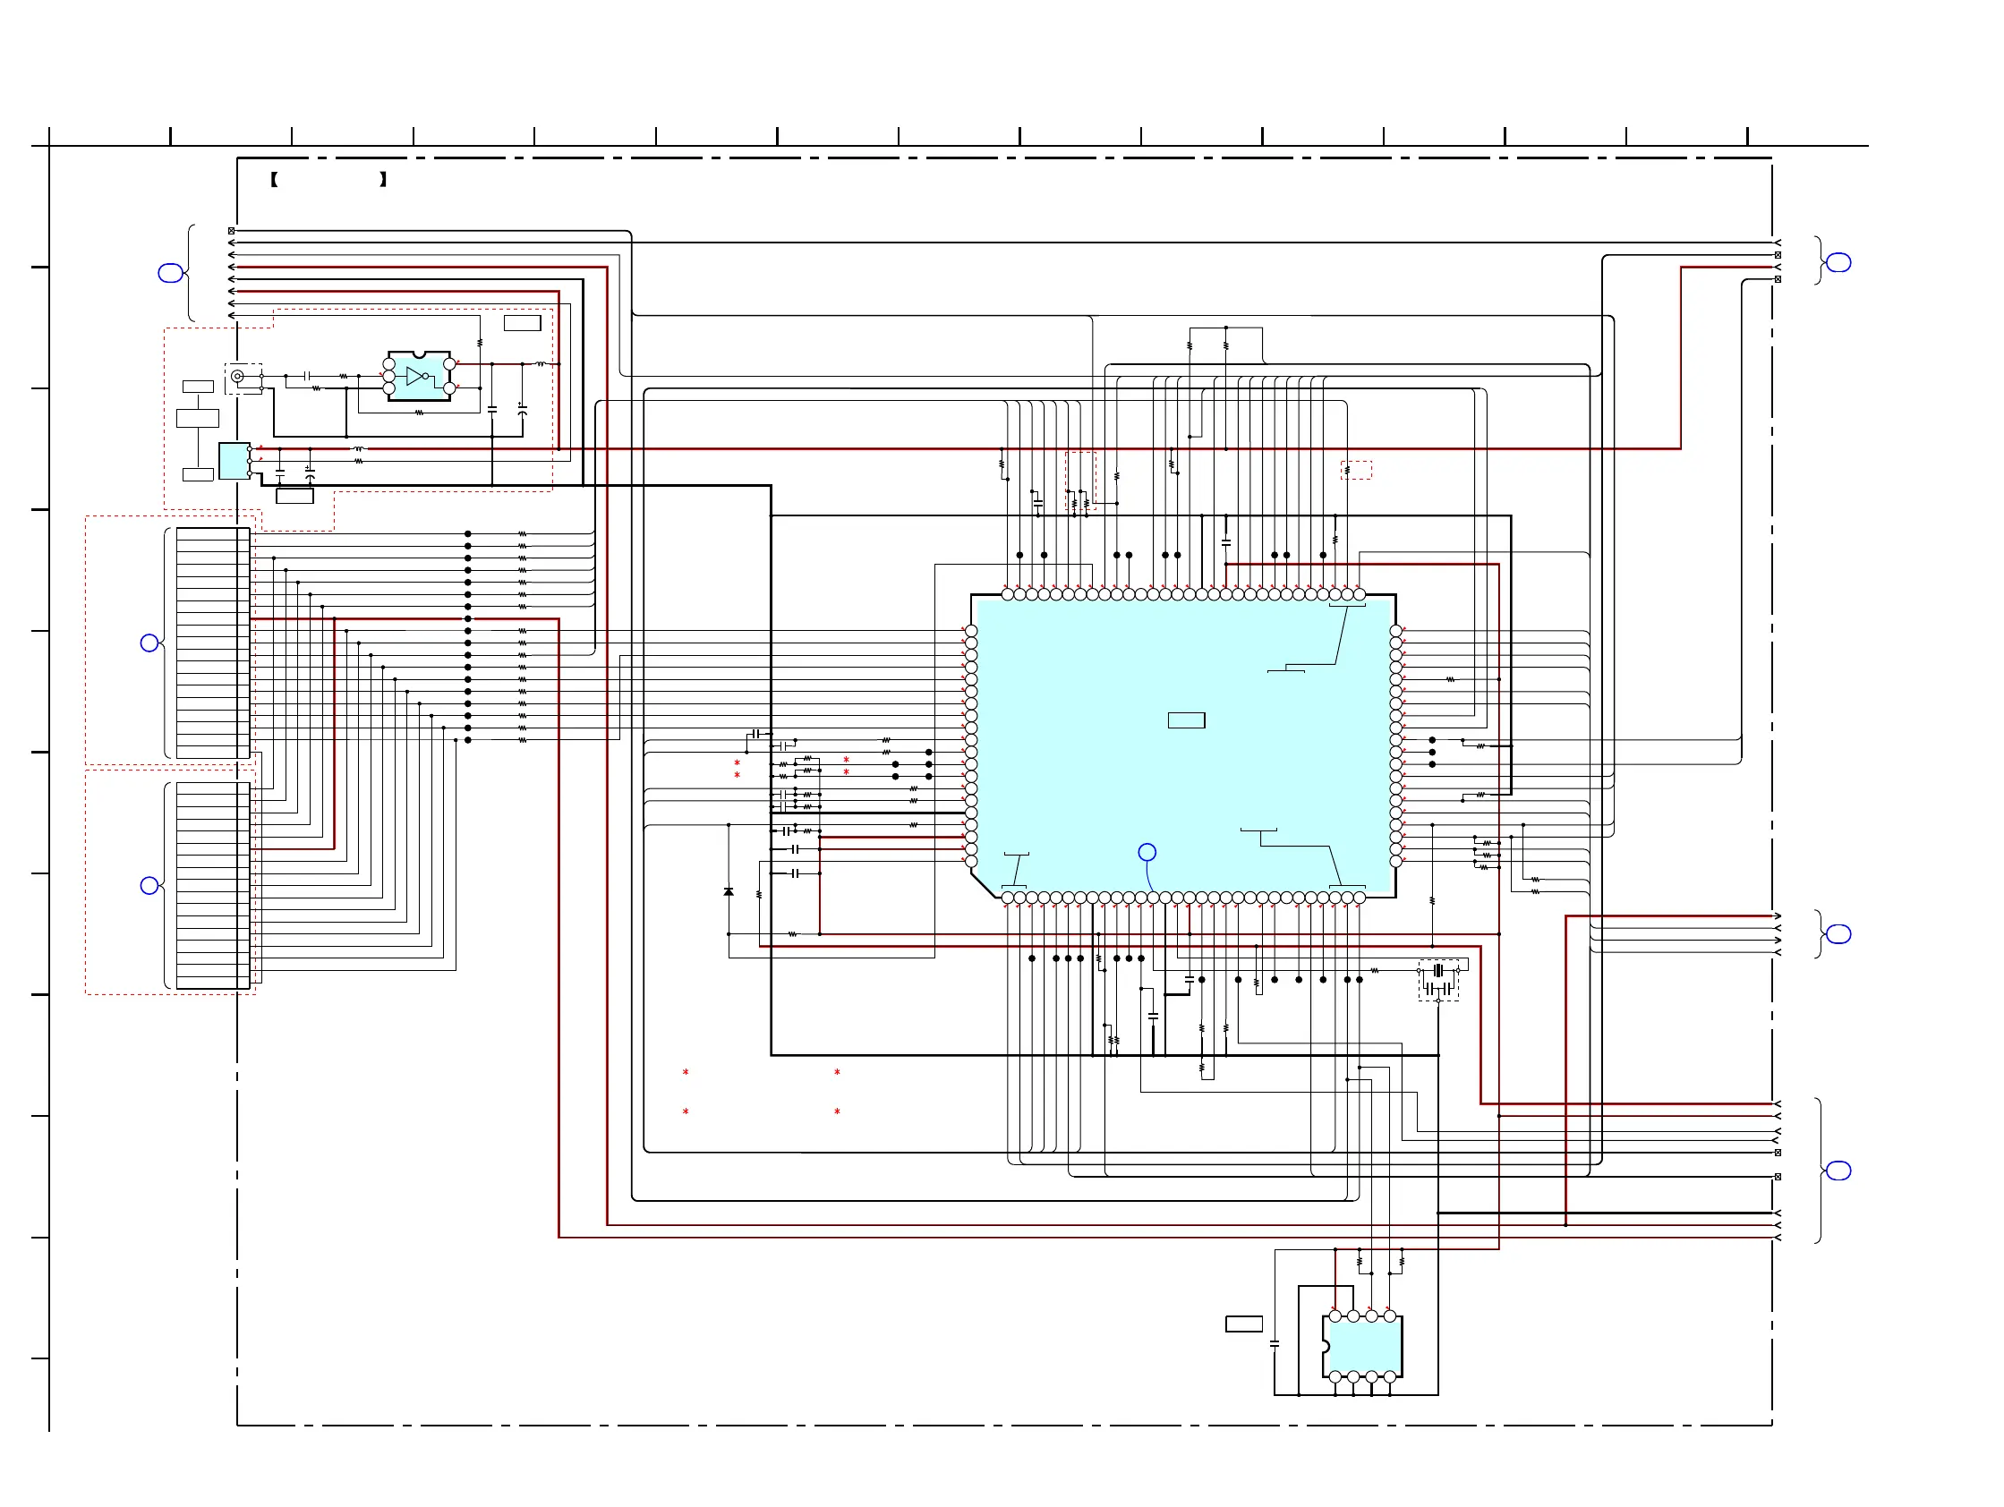Click the upper left multi-row connector block
The image size is (2004, 1507).
213,644
